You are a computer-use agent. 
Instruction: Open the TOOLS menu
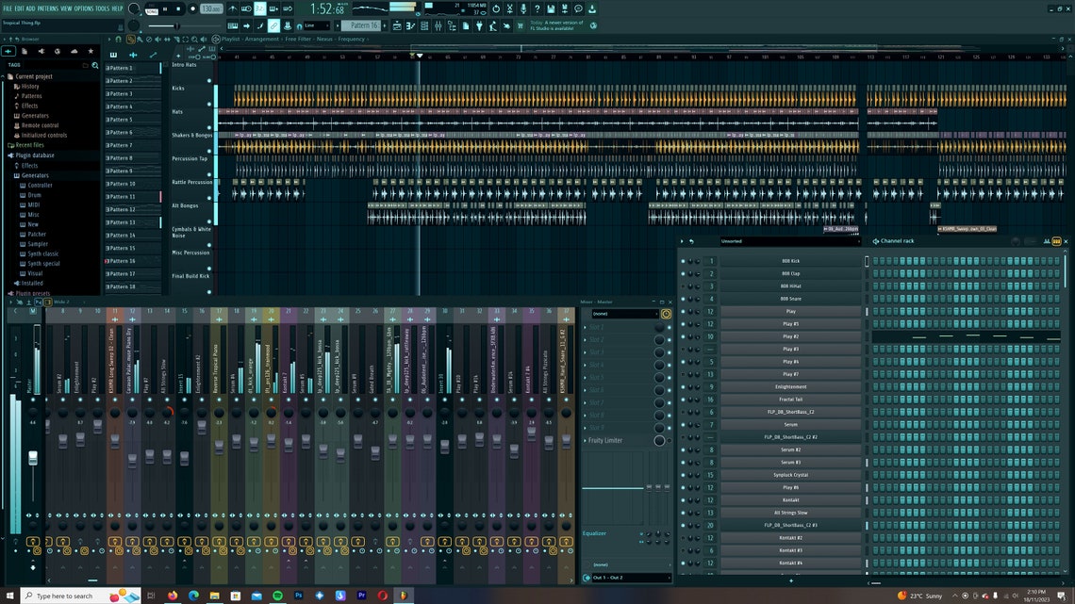(x=101, y=8)
